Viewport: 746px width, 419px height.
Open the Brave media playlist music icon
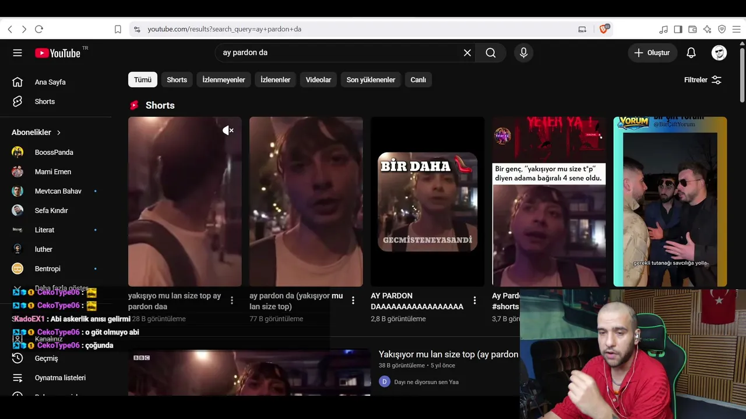coord(663,29)
